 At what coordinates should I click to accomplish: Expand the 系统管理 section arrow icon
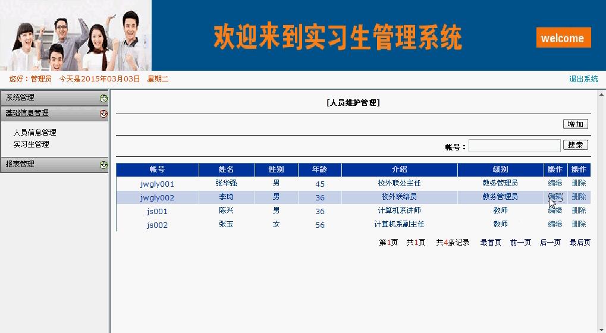103,98
